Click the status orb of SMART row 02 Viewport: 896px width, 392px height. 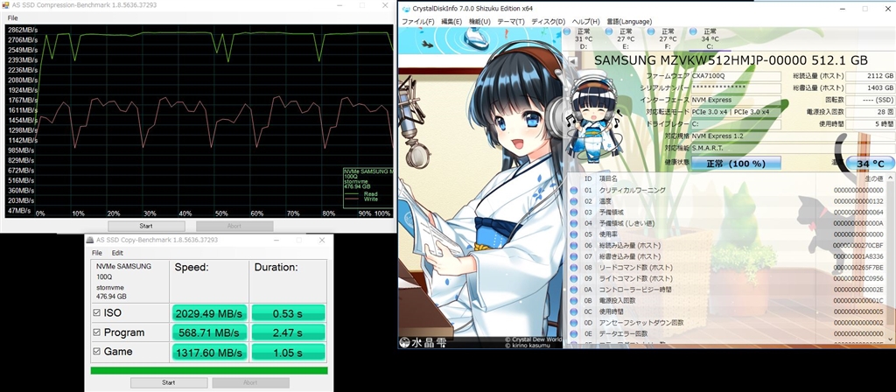pos(574,201)
